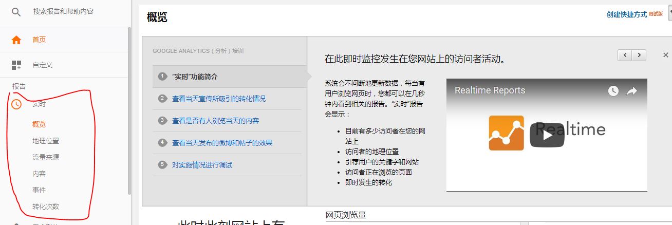The image size is (672, 225).
Task: Click the text 目前有多少访问者在您的网站上
Action: click(x=385, y=136)
